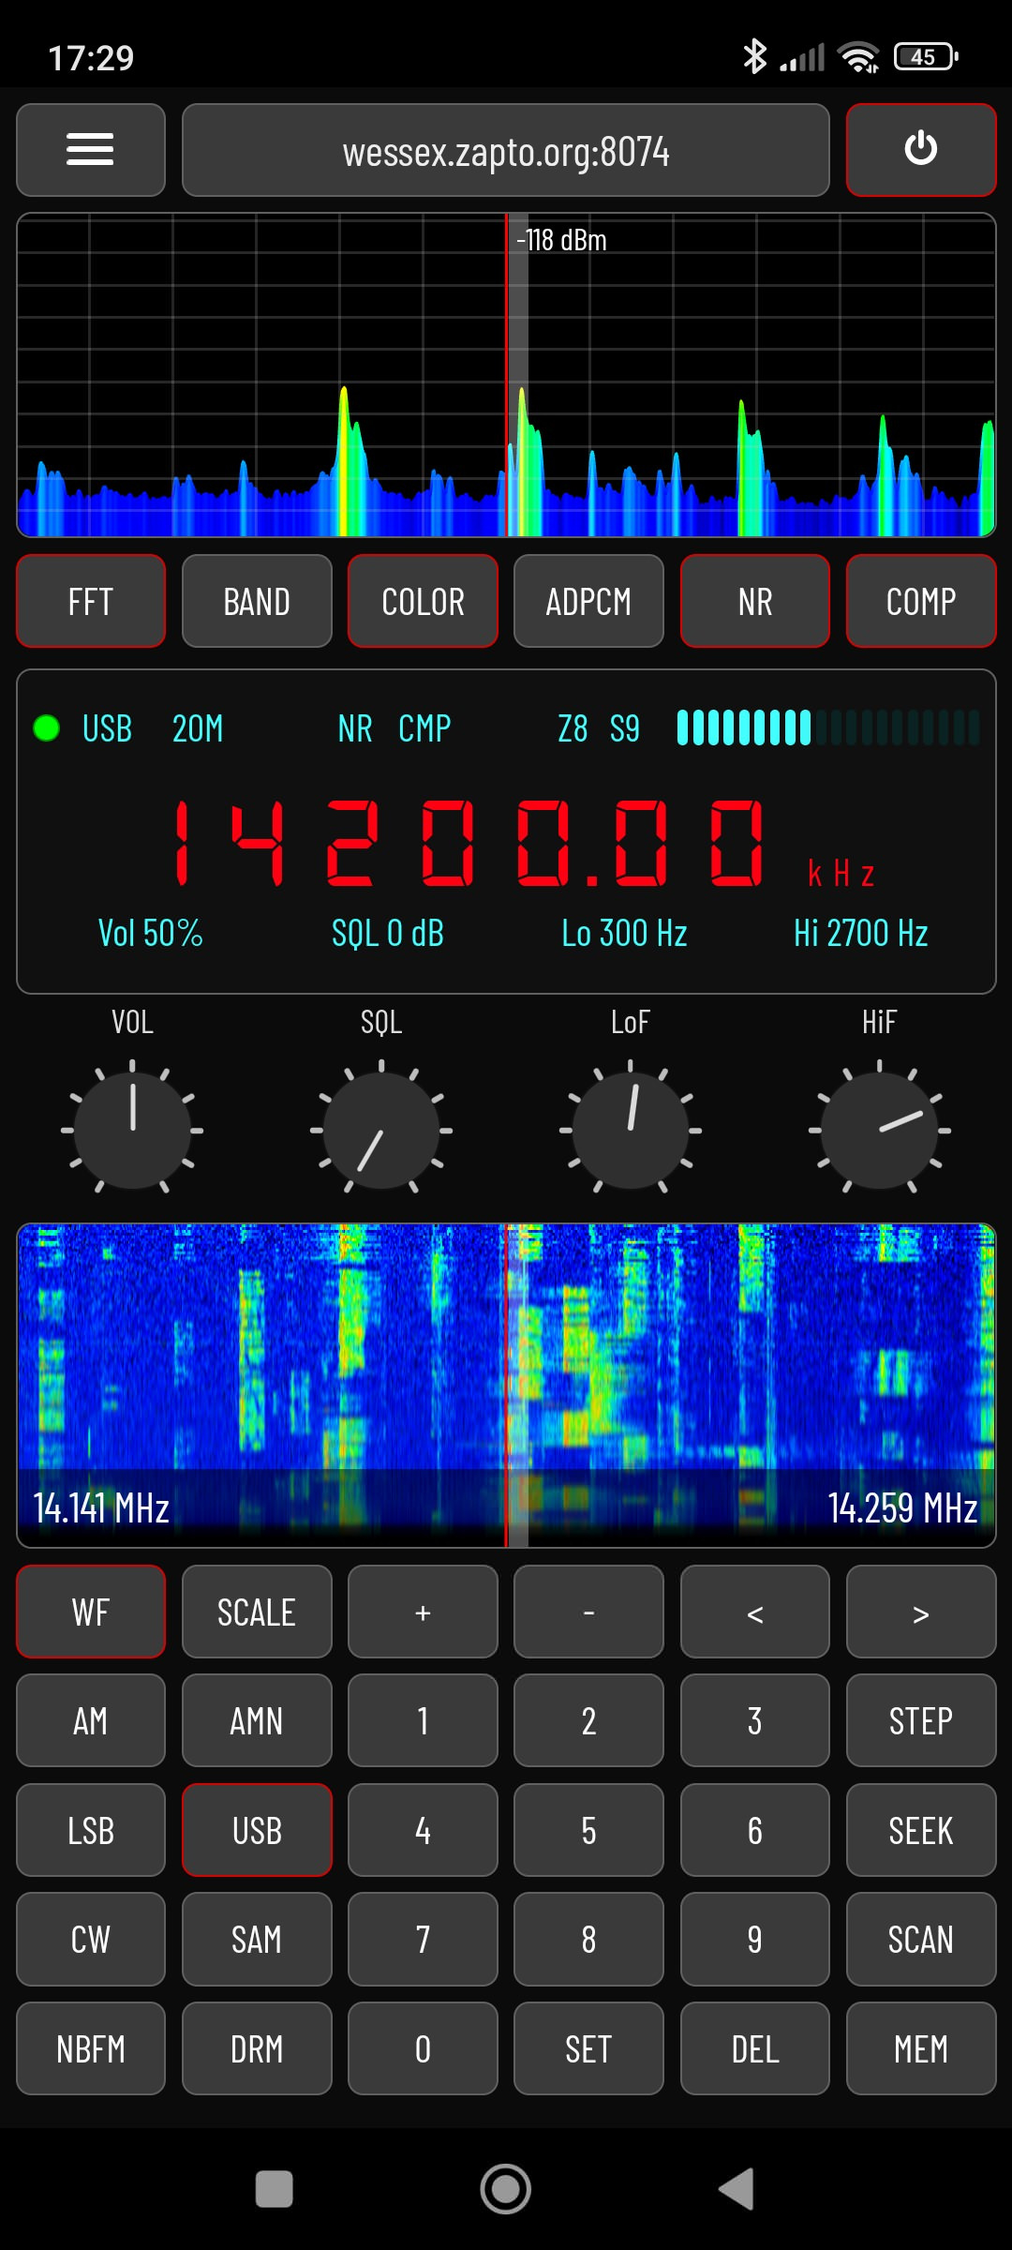Toggle the WF waterfall display
Image resolution: width=1012 pixels, height=2250 pixels.
click(91, 1612)
